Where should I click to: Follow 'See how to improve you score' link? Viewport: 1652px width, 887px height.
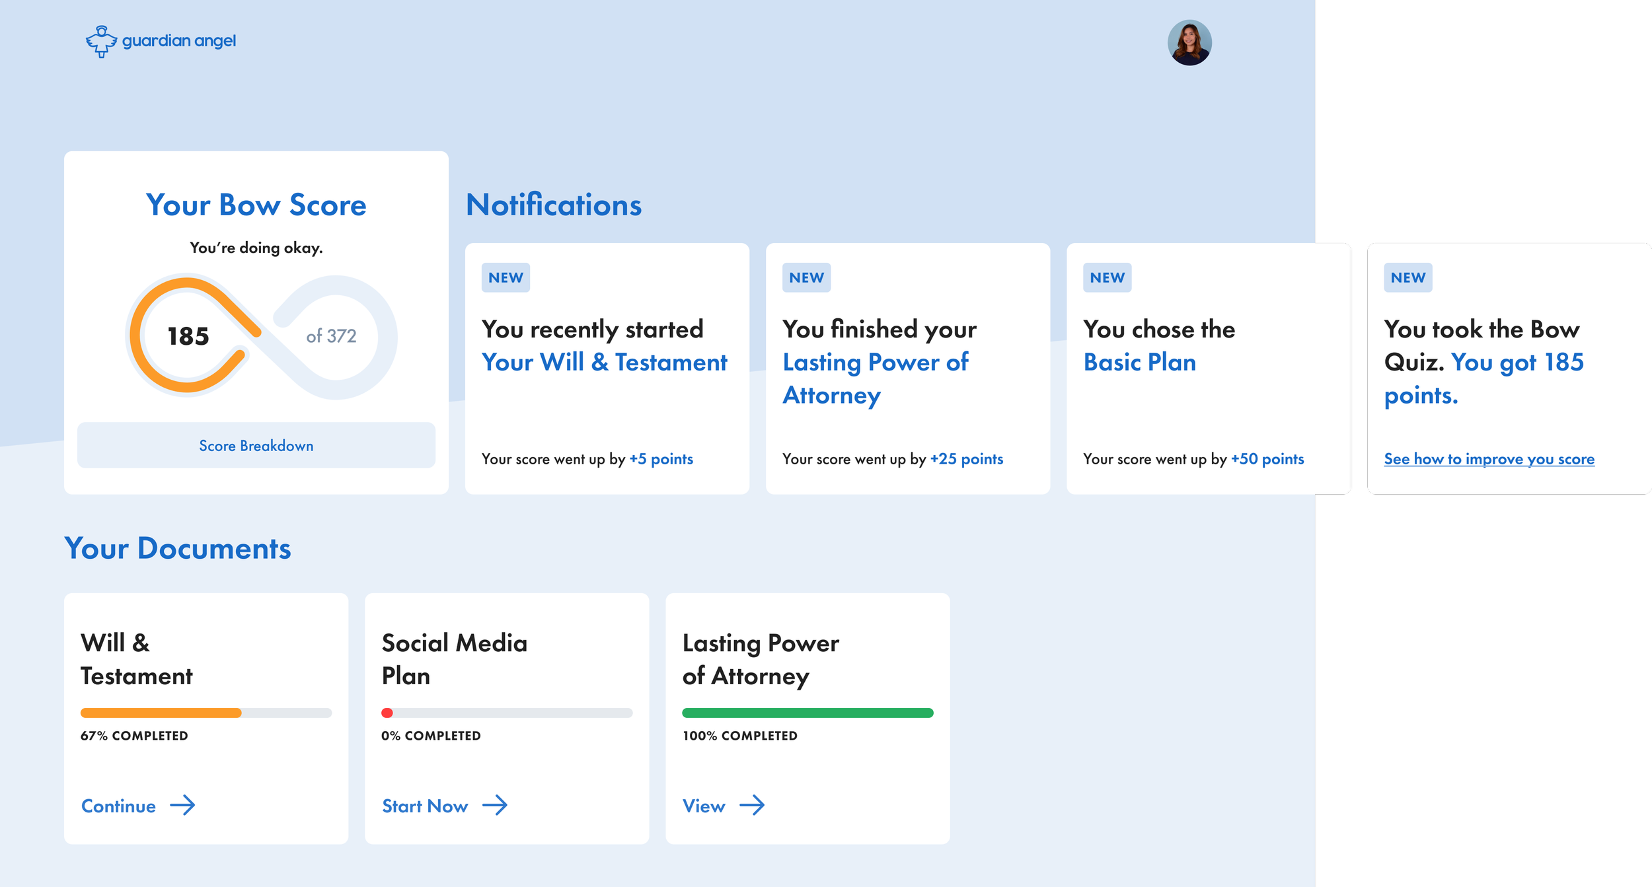tap(1489, 459)
